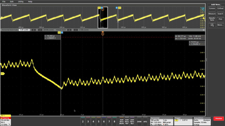Select cursor A handle in zoom view

point(62,33)
